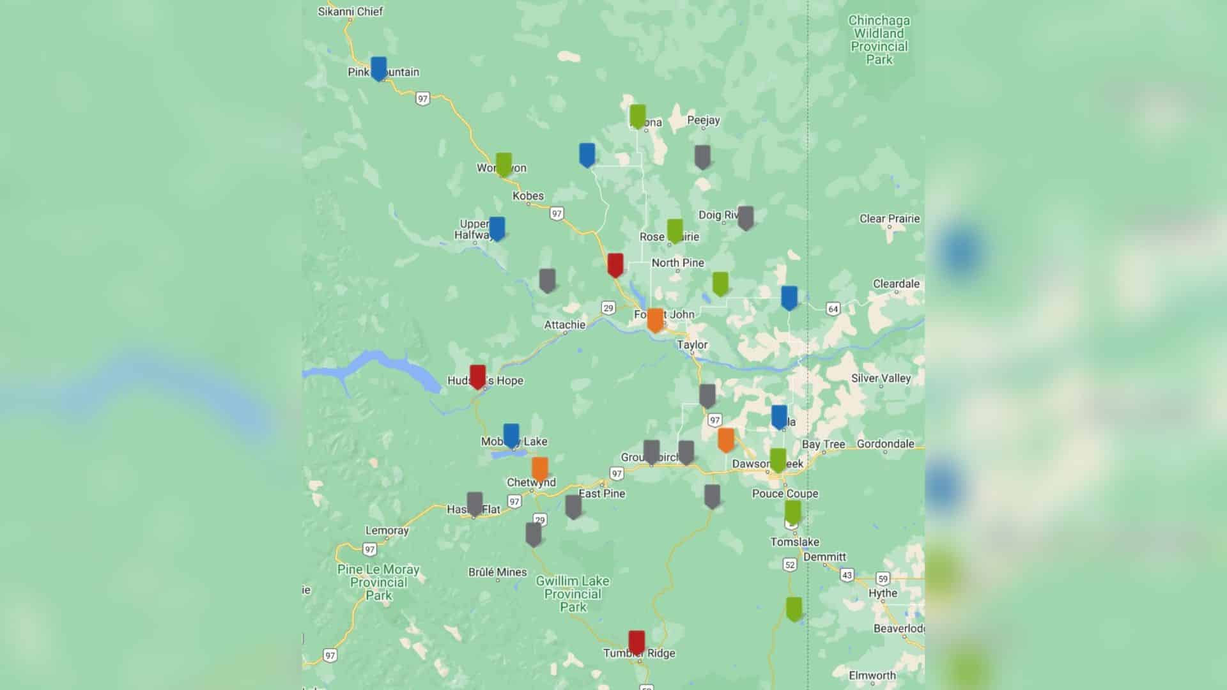
Task: Select the green marker on Dawson Creek
Action: point(778,459)
